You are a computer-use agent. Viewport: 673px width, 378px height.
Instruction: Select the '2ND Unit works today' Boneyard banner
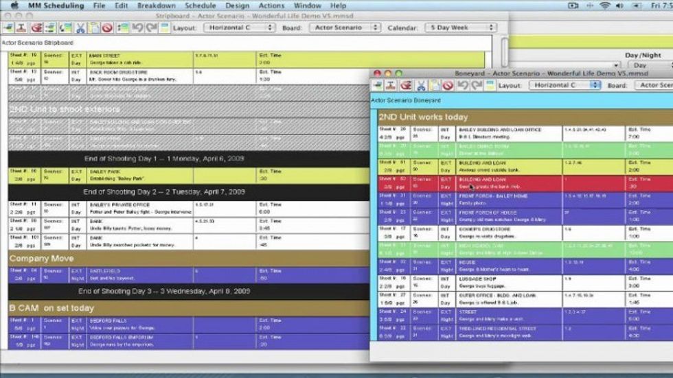(525, 117)
